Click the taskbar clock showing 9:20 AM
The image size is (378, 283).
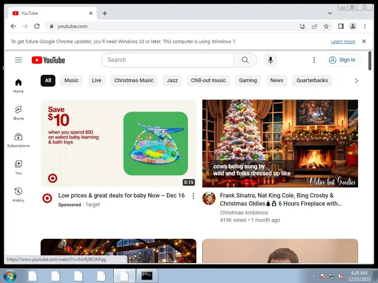359,276
